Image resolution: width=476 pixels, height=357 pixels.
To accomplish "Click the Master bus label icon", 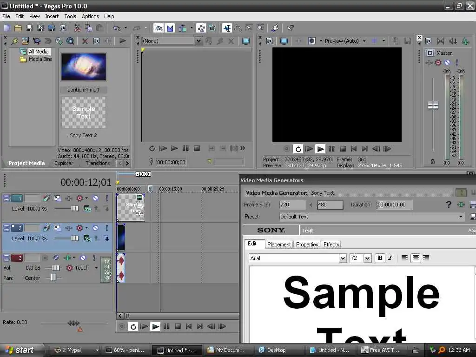I will [430, 53].
